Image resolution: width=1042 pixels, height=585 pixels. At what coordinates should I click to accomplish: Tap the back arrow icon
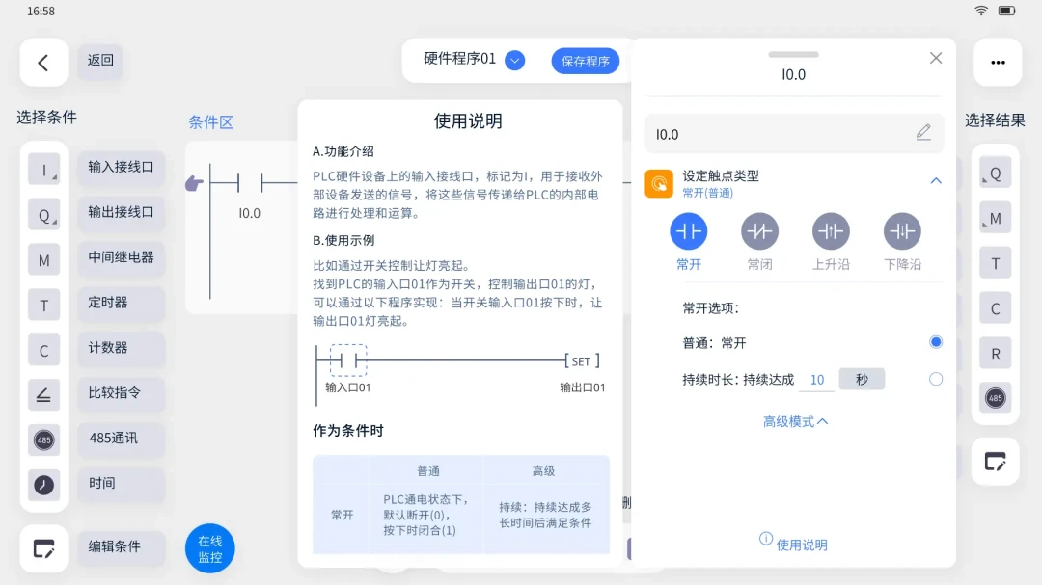(x=43, y=63)
